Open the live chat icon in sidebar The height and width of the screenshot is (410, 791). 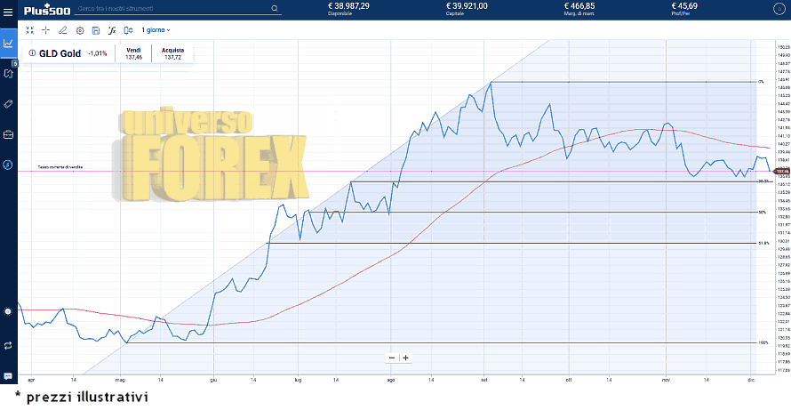pyautogui.click(x=8, y=377)
